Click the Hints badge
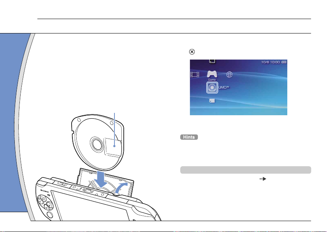 click(189, 137)
